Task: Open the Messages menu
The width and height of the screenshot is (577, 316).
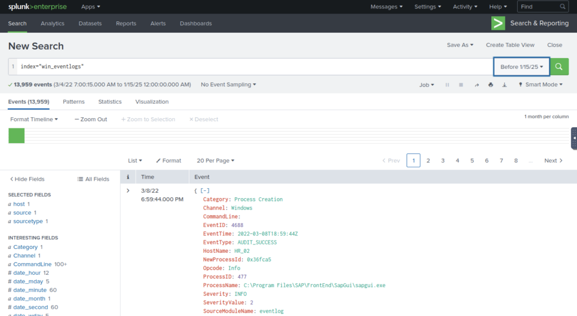Action: [387, 7]
